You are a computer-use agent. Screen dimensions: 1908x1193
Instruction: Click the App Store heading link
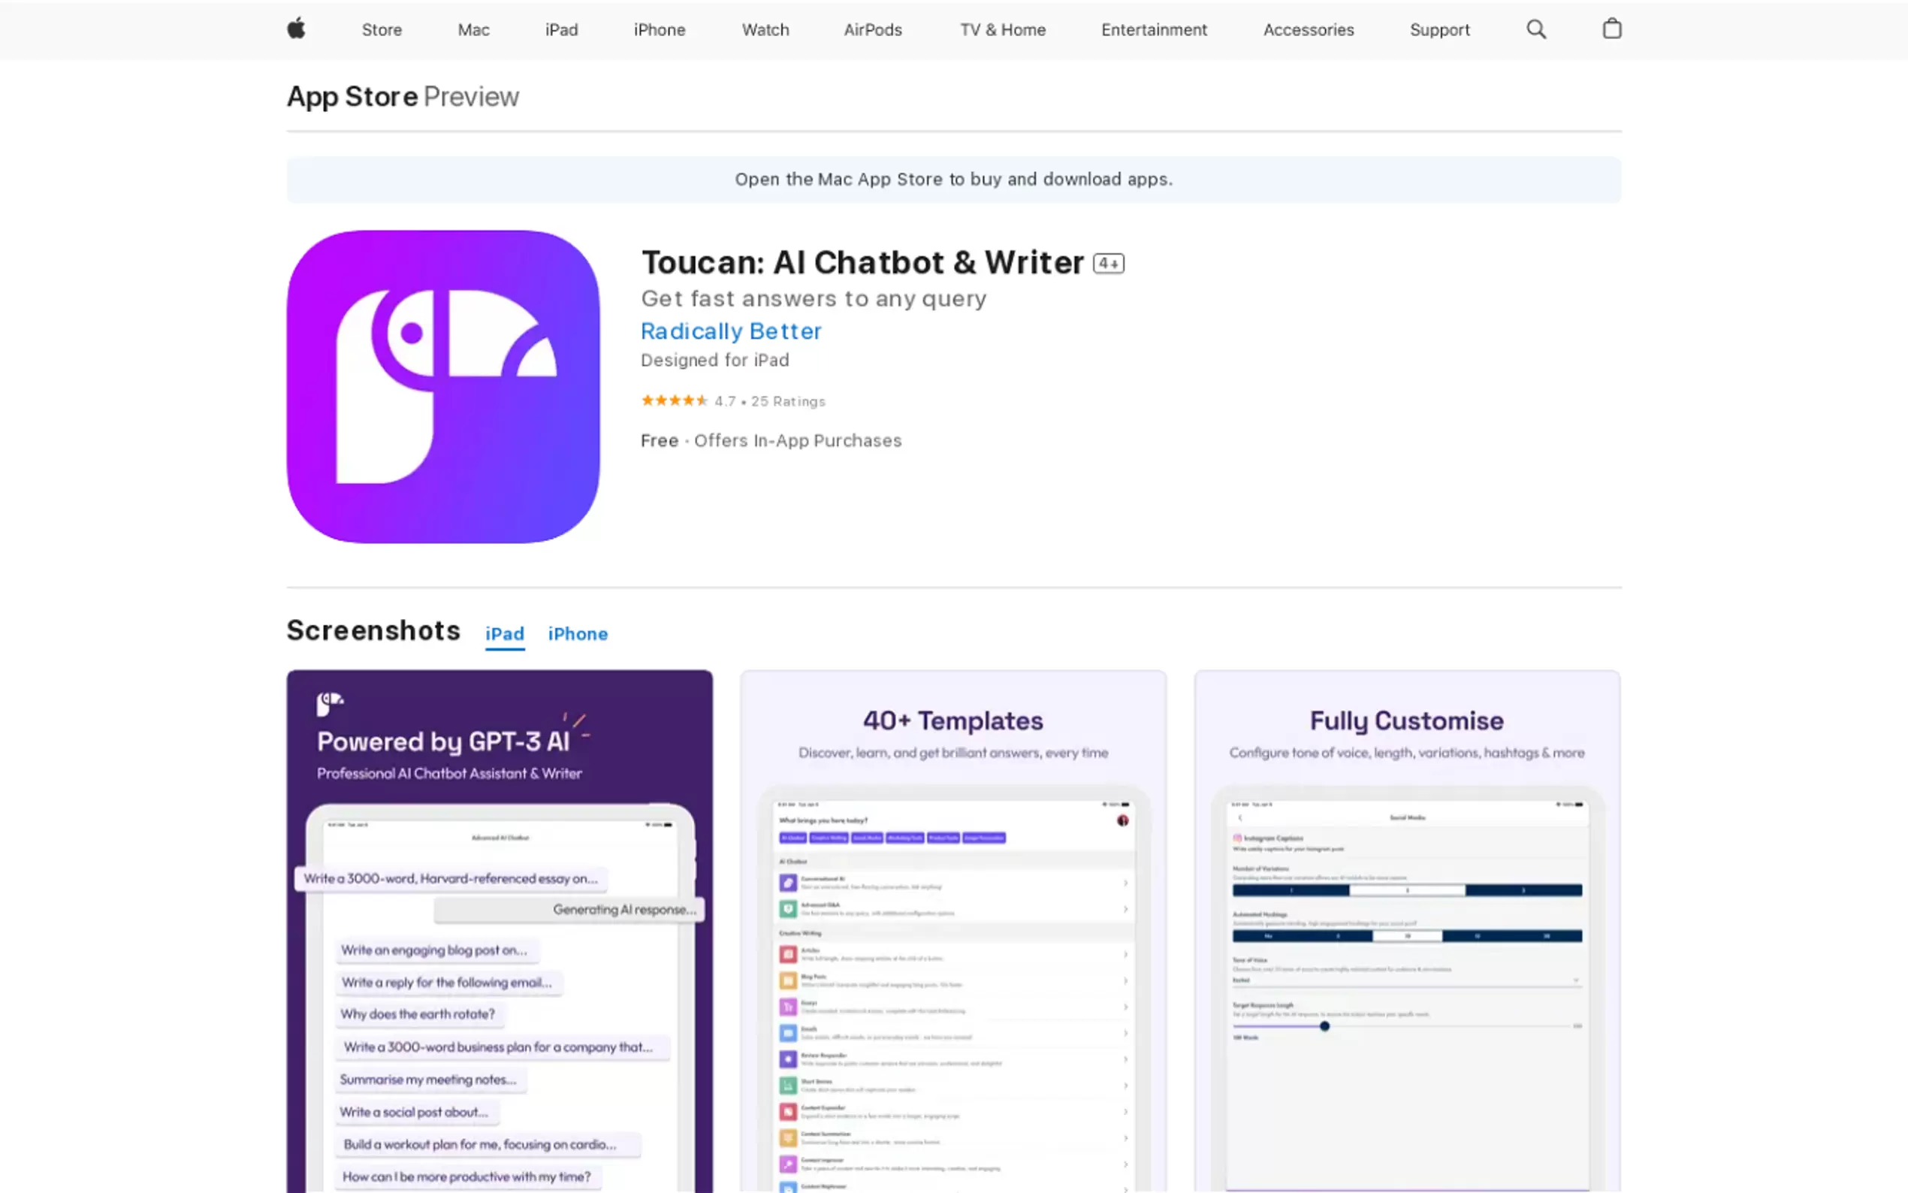pyautogui.click(x=352, y=96)
